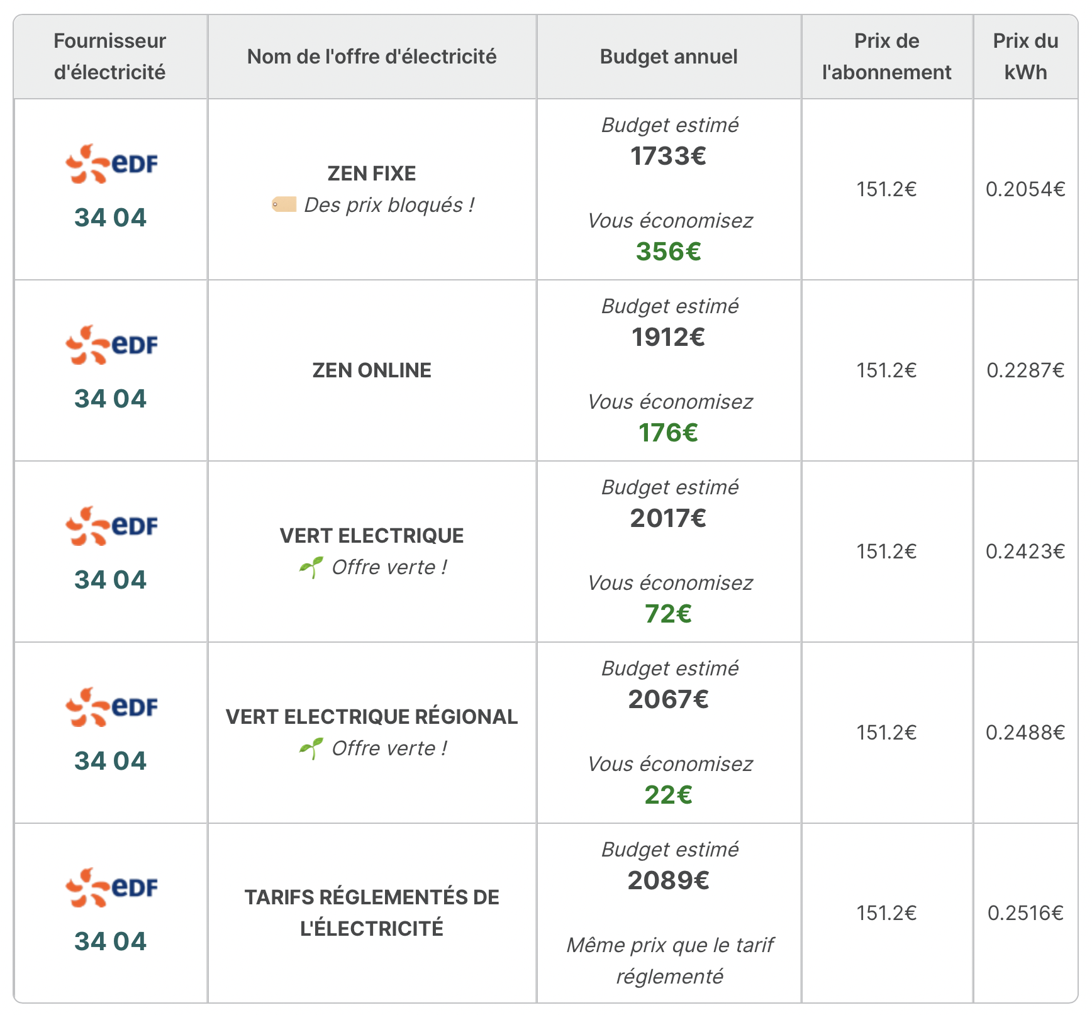Image resolution: width=1092 pixels, height=1015 pixels.
Task: Click the EDF logo in the ZEN ONLINE row
Action: click(111, 345)
